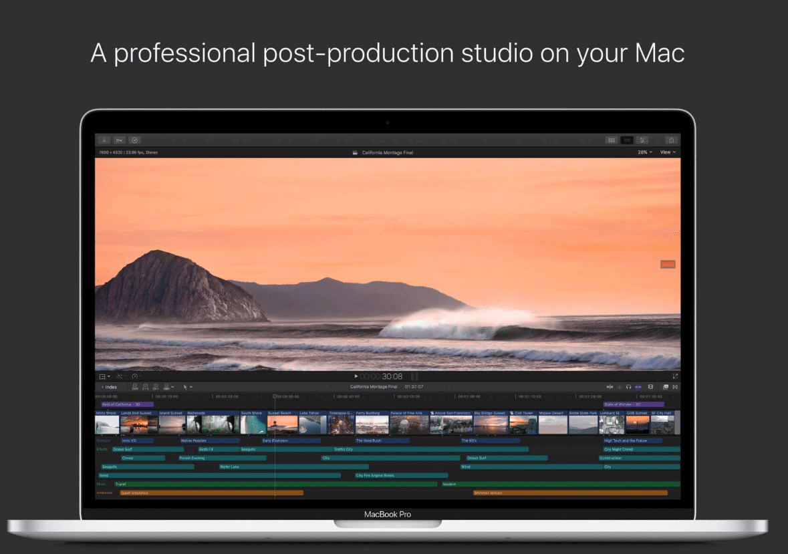Select the Intro VO dialogue clip
The width and height of the screenshot is (788, 554).
[137, 440]
